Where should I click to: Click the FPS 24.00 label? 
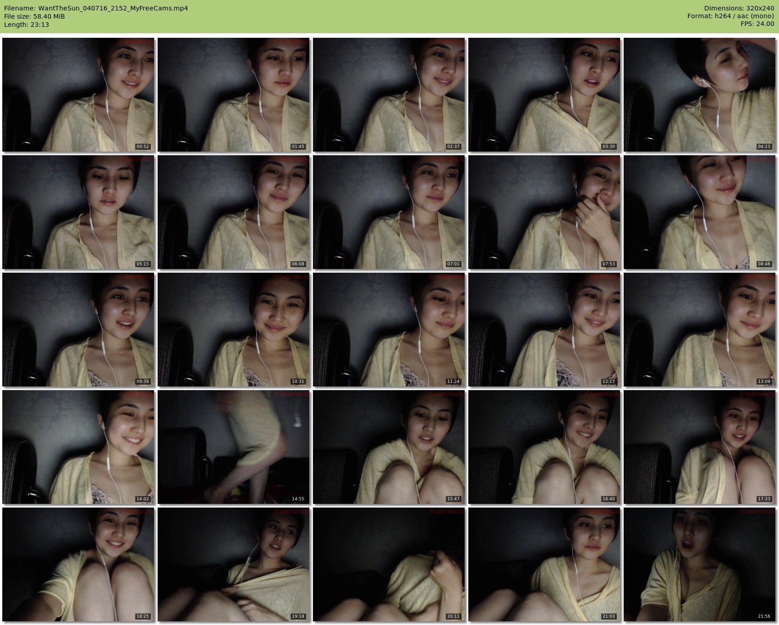(x=757, y=24)
